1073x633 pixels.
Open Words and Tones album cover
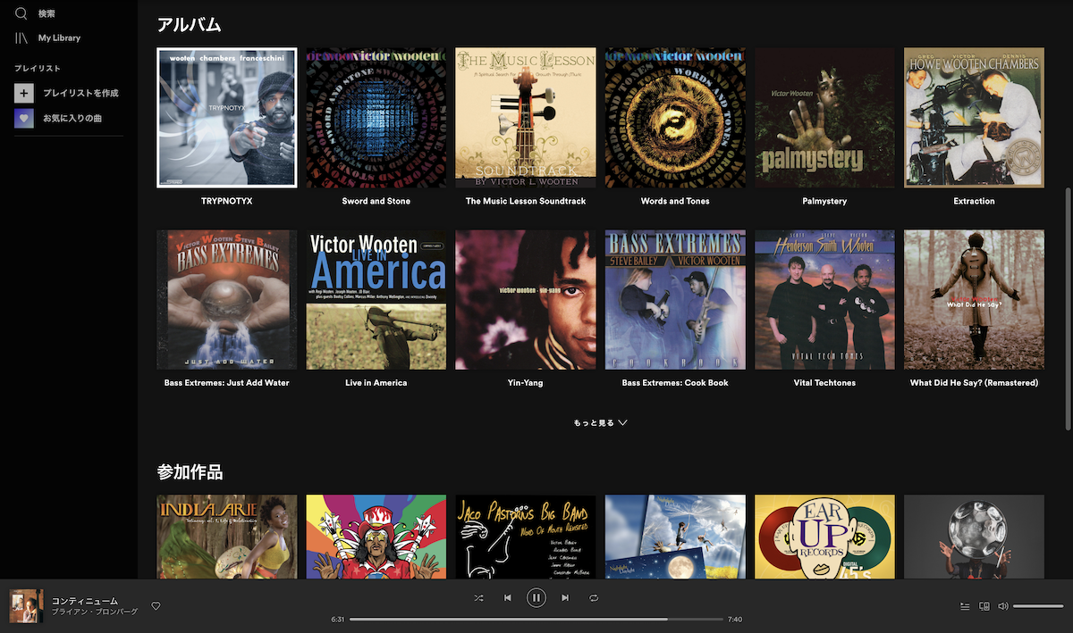tap(675, 118)
